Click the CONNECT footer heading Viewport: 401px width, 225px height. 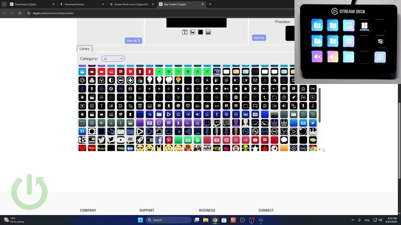pos(266,210)
